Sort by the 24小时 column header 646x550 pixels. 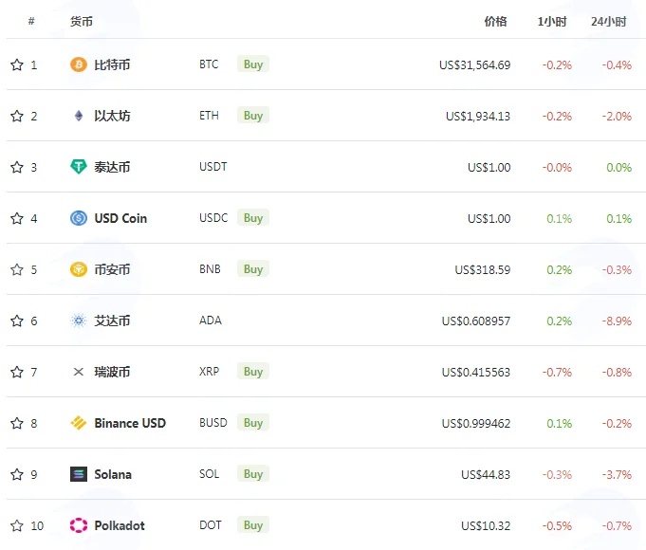click(608, 22)
